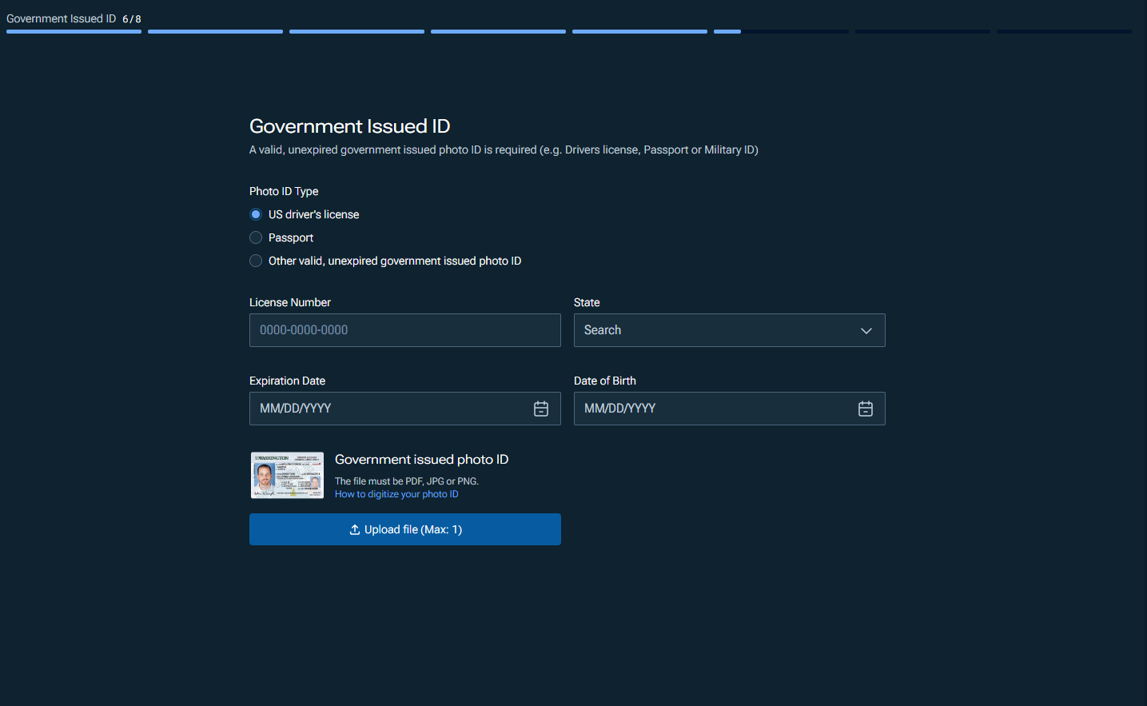Select the Passport radio button
1147x706 pixels.
pyautogui.click(x=256, y=237)
